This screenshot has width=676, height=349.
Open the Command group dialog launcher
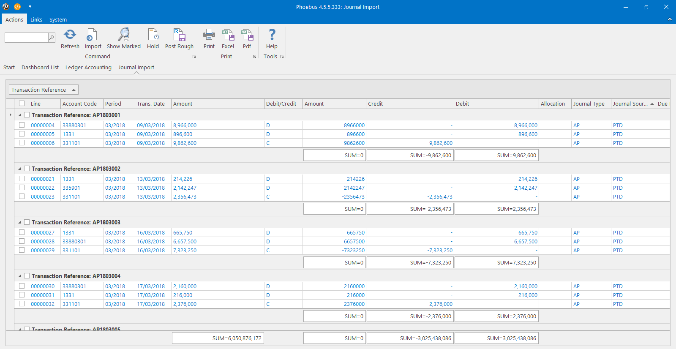194,57
